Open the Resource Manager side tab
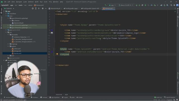The image size is (179, 101). pyautogui.click(x=1, y=22)
